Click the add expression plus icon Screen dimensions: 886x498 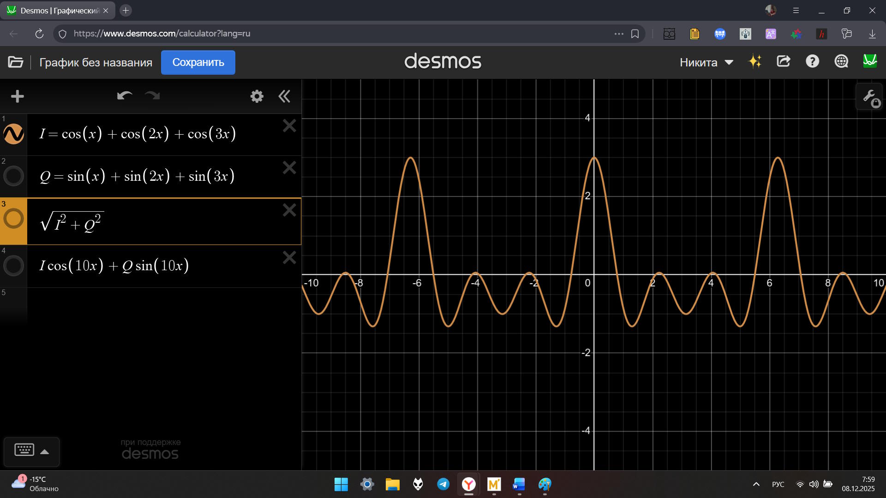17,96
